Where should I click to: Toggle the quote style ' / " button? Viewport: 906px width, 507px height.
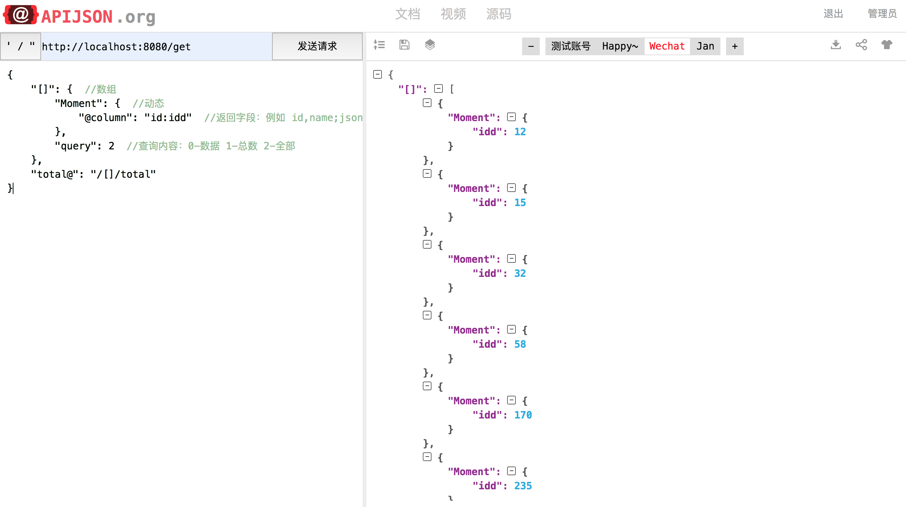[21, 46]
